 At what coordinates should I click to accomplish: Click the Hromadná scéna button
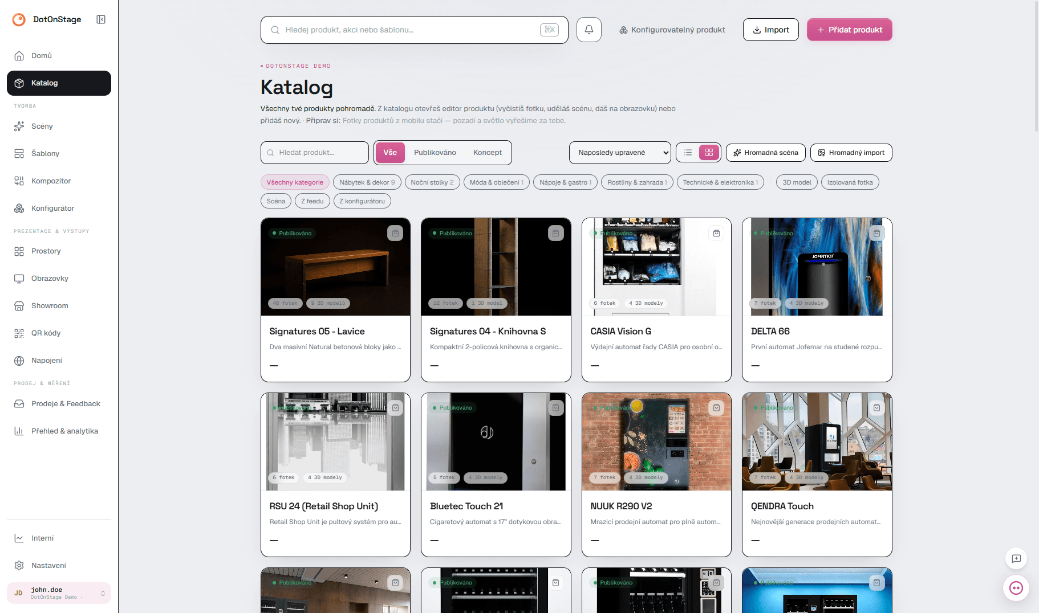[x=766, y=153]
